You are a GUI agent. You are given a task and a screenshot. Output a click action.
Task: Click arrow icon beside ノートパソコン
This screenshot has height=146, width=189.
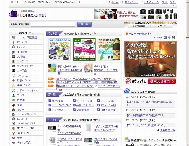[x=98, y=101]
